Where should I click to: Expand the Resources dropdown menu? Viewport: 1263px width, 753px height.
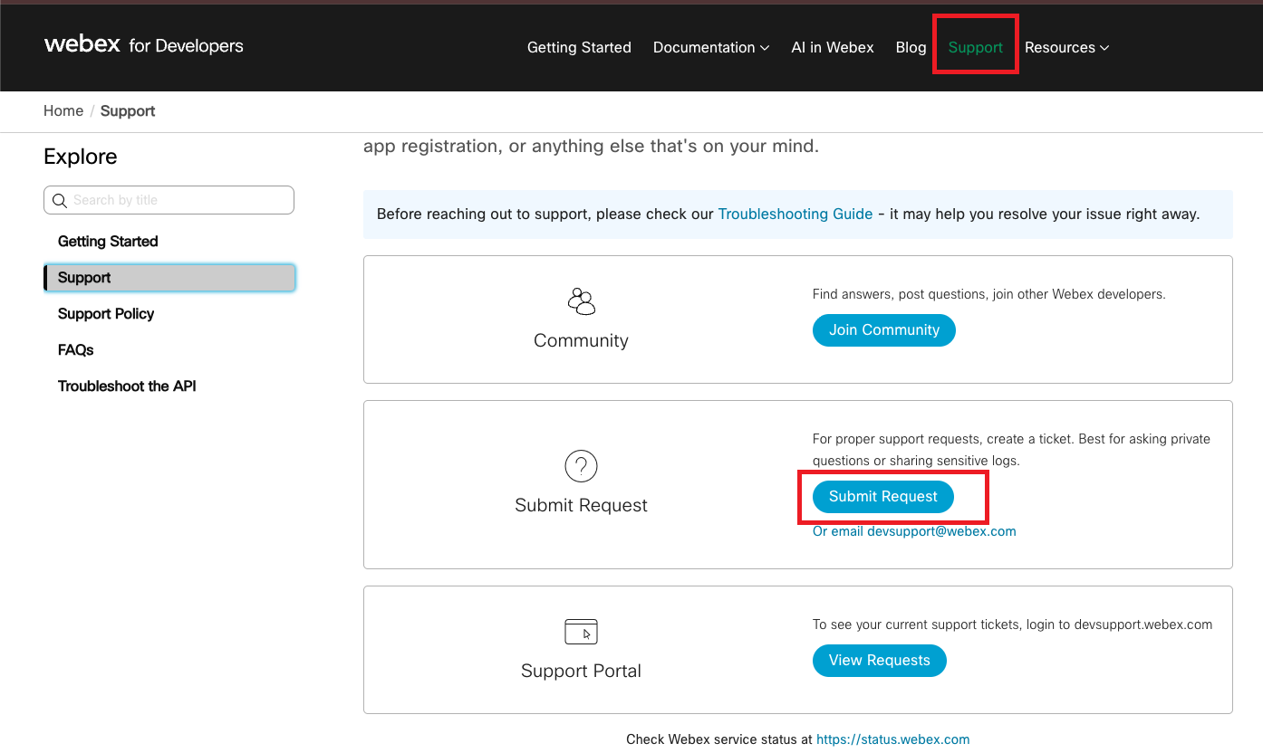pos(1066,47)
